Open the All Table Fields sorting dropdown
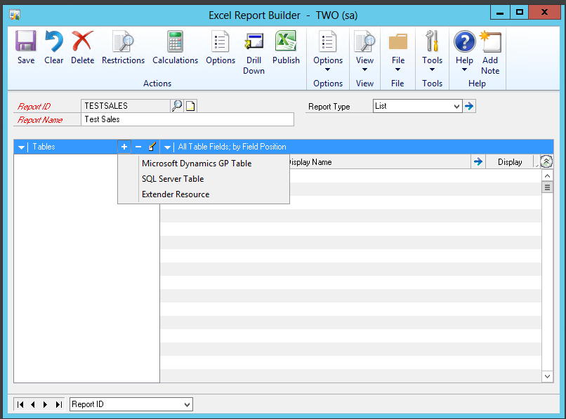566x419 pixels. pyautogui.click(x=166, y=147)
